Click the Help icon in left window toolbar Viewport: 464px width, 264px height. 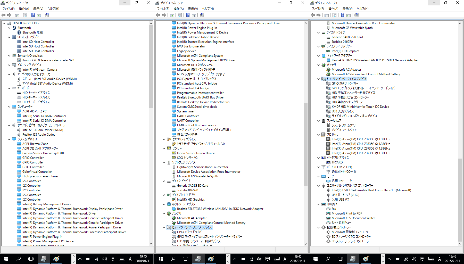tap(33, 15)
